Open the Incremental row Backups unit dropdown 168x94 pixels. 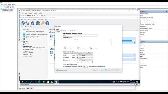pyautogui.click(x=87, y=60)
